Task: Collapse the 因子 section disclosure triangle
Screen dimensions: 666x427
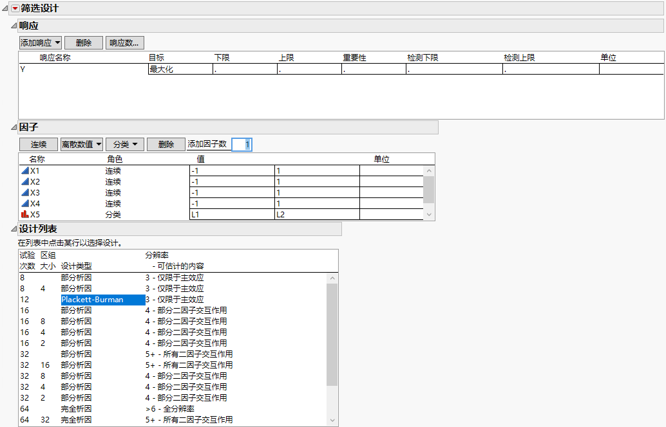Action: [x=14, y=127]
